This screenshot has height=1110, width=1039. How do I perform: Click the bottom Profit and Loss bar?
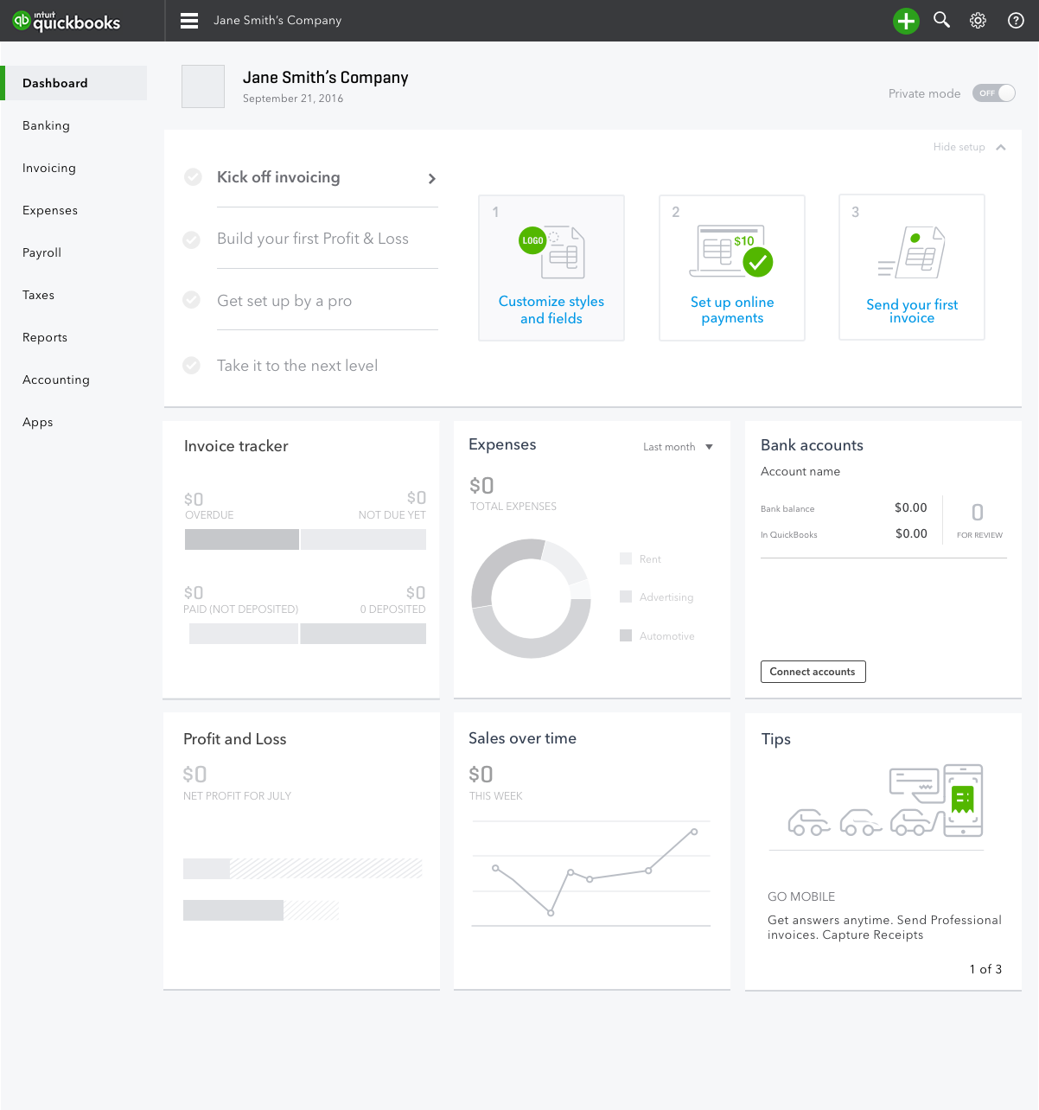tap(261, 909)
